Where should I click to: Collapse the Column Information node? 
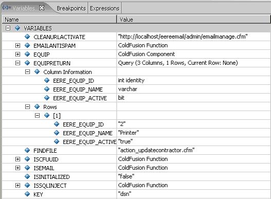[x=27, y=72]
